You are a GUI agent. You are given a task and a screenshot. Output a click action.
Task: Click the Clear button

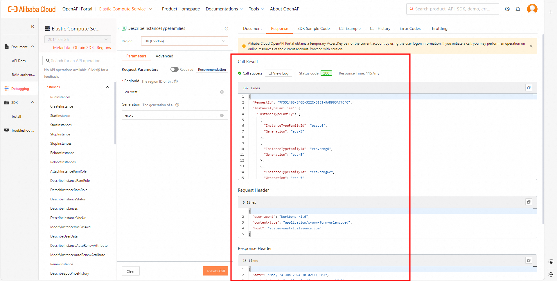(131, 271)
